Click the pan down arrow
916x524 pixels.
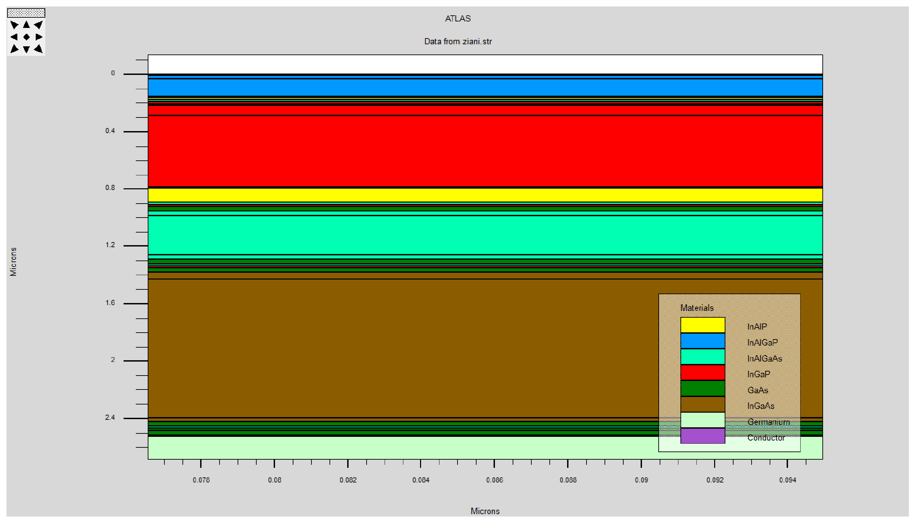pos(26,49)
